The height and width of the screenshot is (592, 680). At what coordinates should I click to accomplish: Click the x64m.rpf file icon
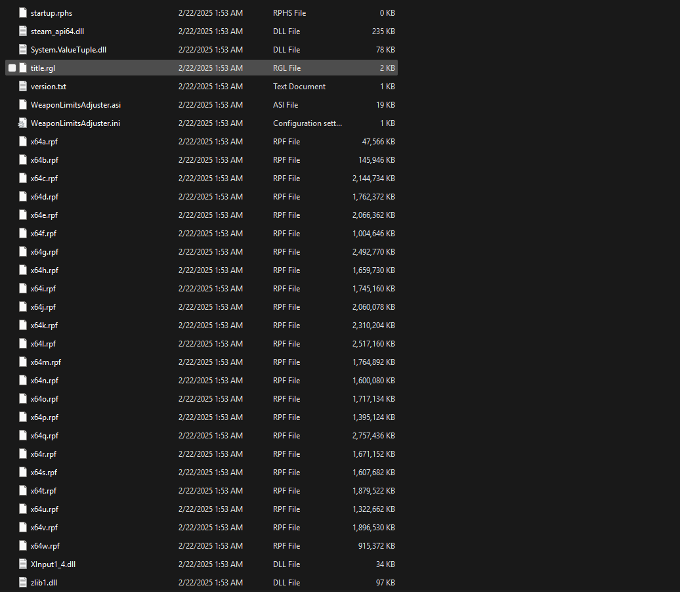click(x=23, y=362)
